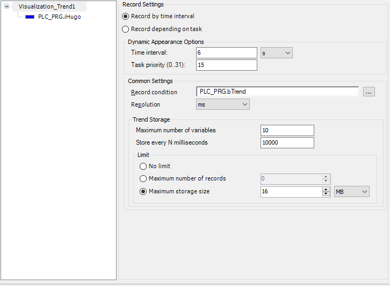This screenshot has width=390, height=286.
Task: Click the Task priority input field
Action: coord(227,65)
